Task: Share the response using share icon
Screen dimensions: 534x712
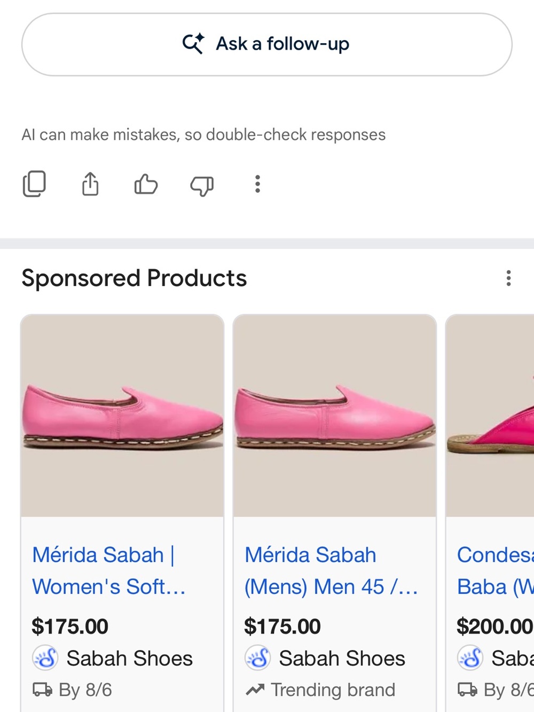Action: pyautogui.click(x=90, y=184)
